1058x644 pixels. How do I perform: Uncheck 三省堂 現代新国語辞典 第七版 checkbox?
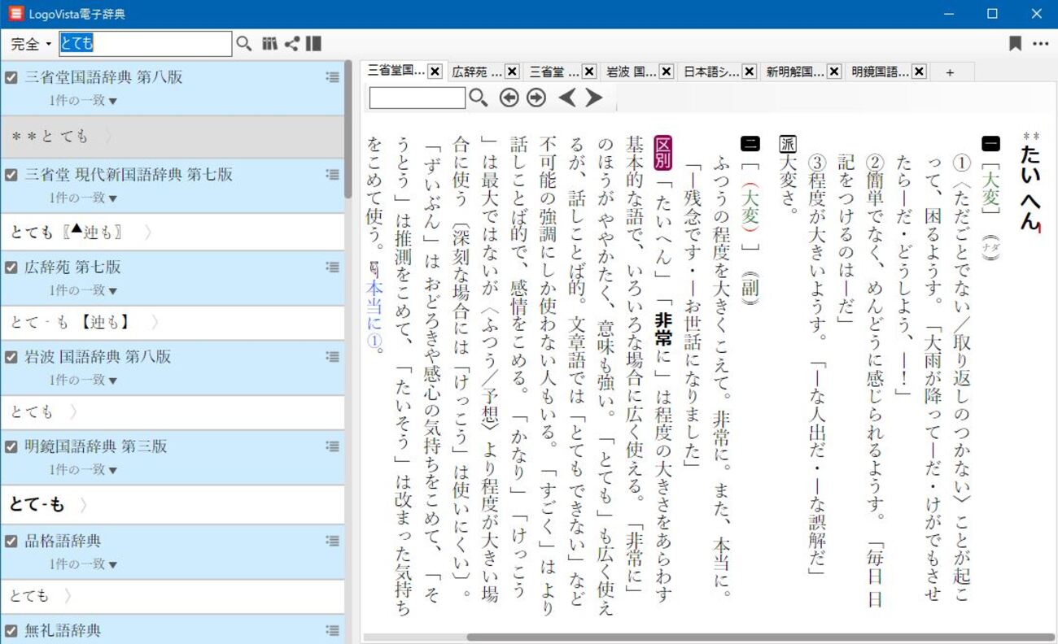pos(11,174)
